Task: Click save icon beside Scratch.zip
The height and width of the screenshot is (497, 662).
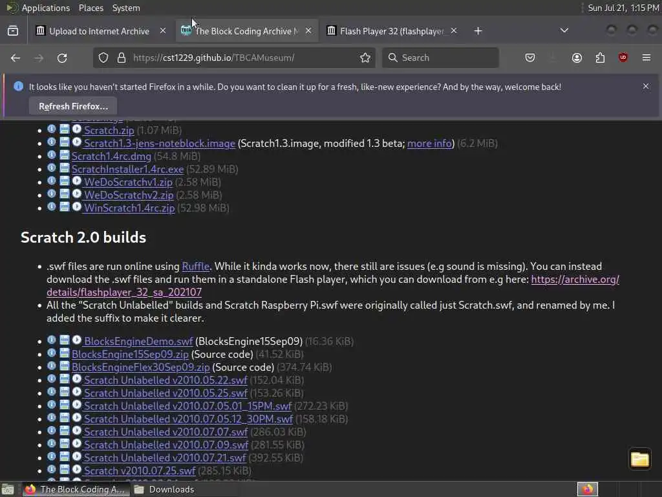Action: pyautogui.click(x=64, y=129)
